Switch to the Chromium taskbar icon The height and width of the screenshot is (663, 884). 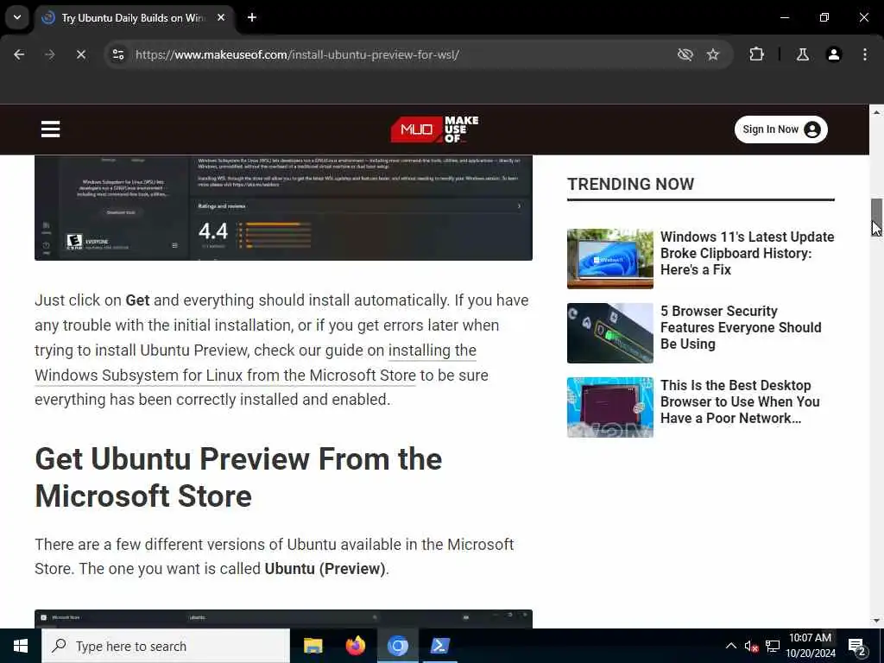coord(397,646)
